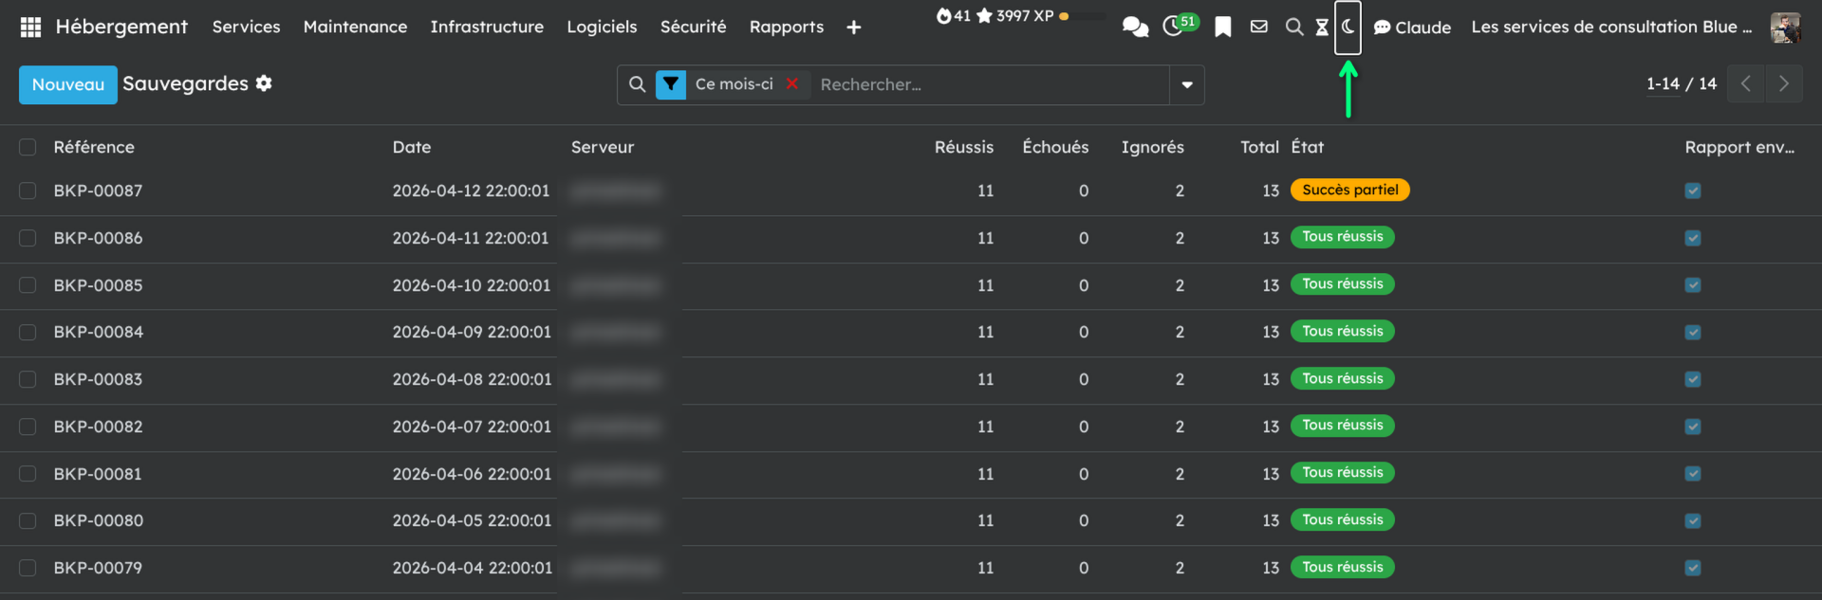The height and width of the screenshot is (600, 1822).
Task: Click the Rechercher search field
Action: click(987, 84)
